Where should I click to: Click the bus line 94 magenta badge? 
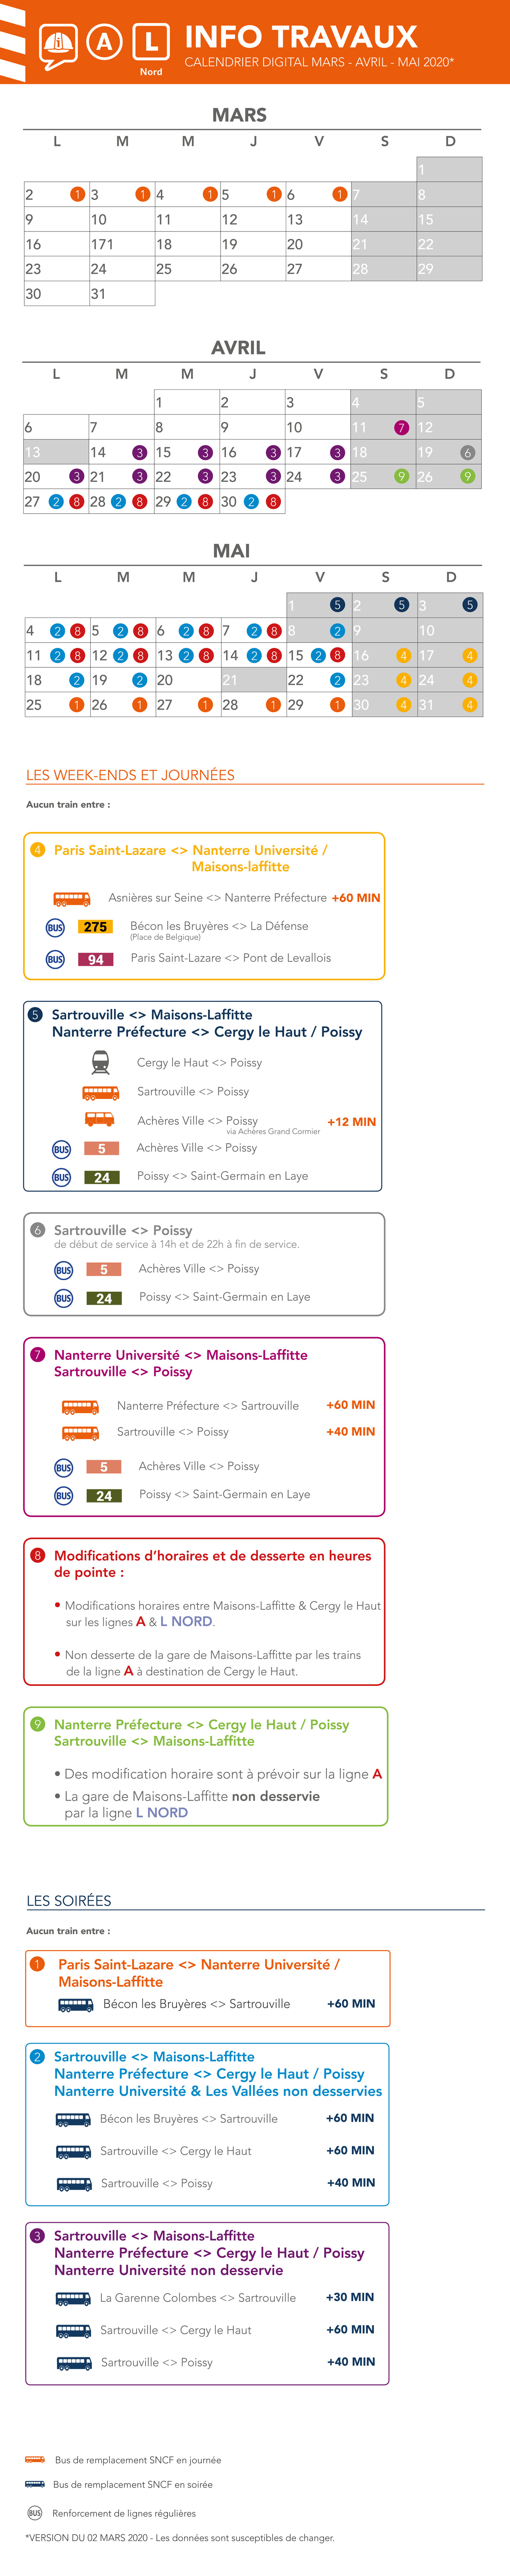(96, 959)
